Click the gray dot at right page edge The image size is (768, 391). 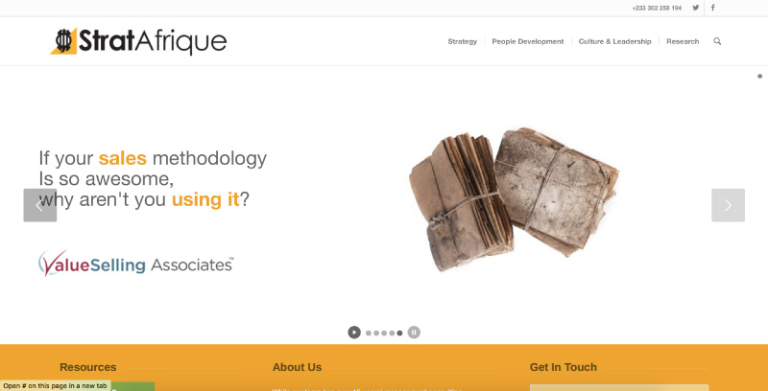(x=759, y=77)
